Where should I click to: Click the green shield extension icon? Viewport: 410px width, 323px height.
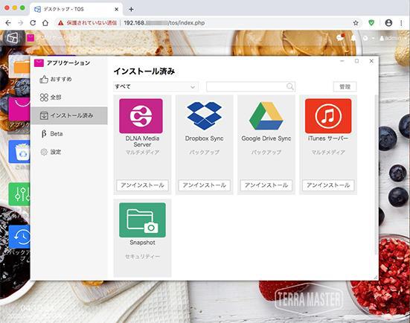pyautogui.click(x=371, y=23)
